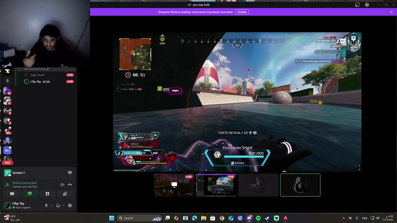Disconnect from the voice channel
397x223 pixels.
(x=70, y=185)
